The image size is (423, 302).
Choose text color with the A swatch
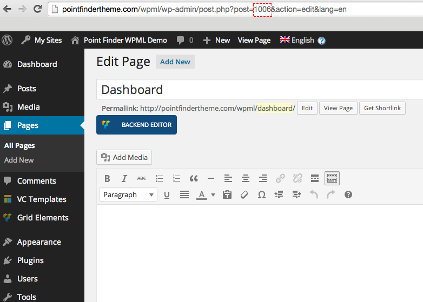click(x=202, y=194)
